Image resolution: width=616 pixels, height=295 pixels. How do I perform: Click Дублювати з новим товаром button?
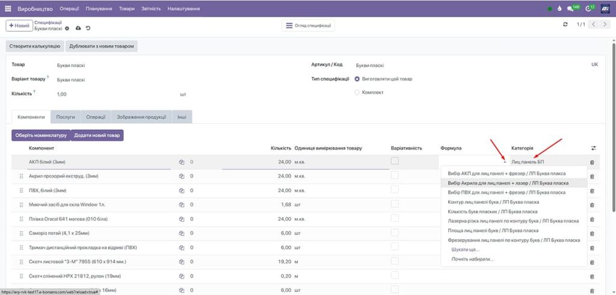(101, 46)
